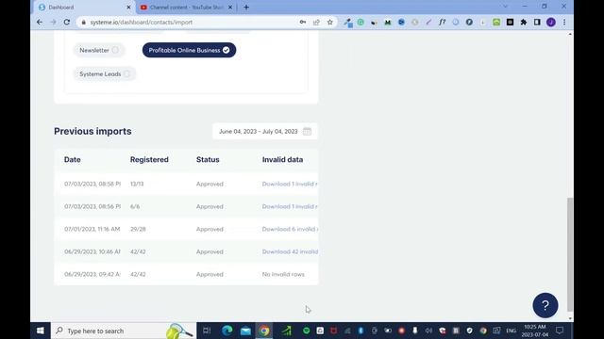Open the calendar icon for date range
The width and height of the screenshot is (604, 339).
click(307, 132)
